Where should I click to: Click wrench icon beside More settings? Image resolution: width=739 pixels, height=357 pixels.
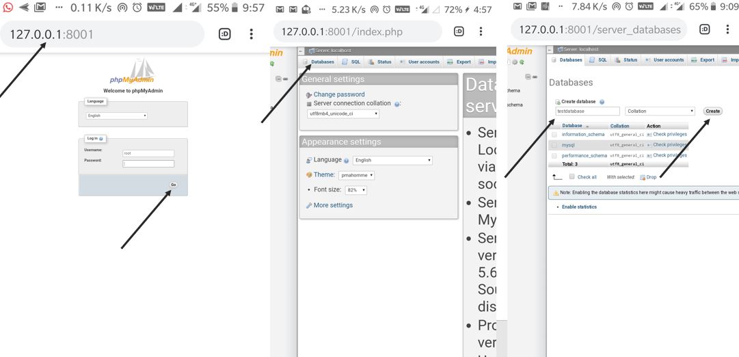click(309, 206)
